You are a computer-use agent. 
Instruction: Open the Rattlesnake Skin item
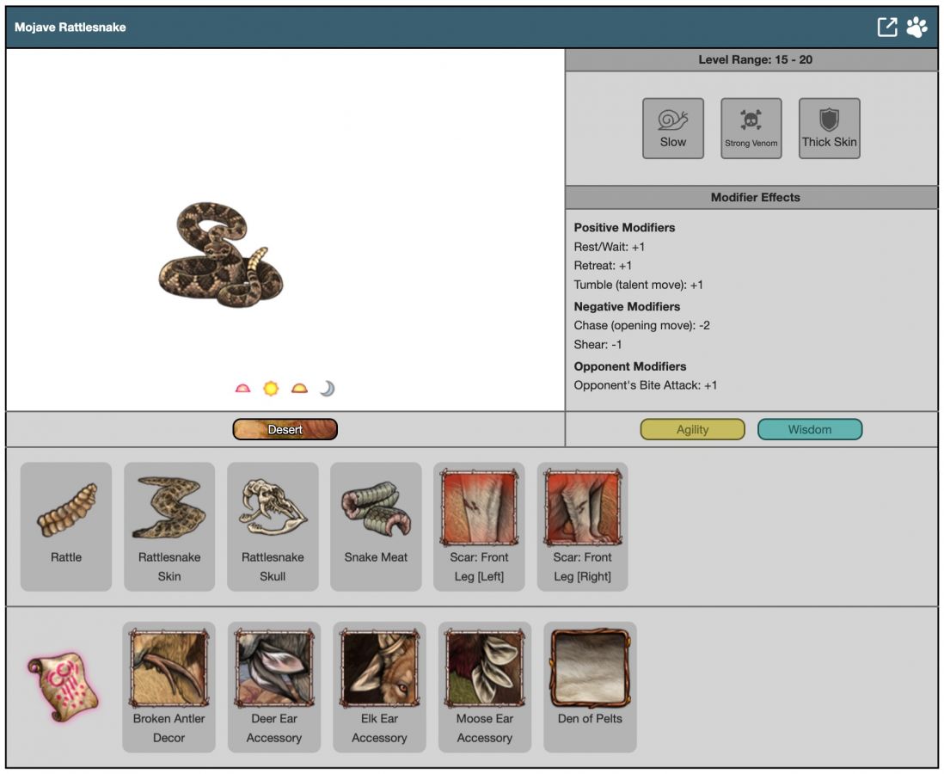point(169,525)
